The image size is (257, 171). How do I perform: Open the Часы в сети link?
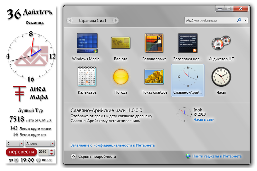point(204,119)
